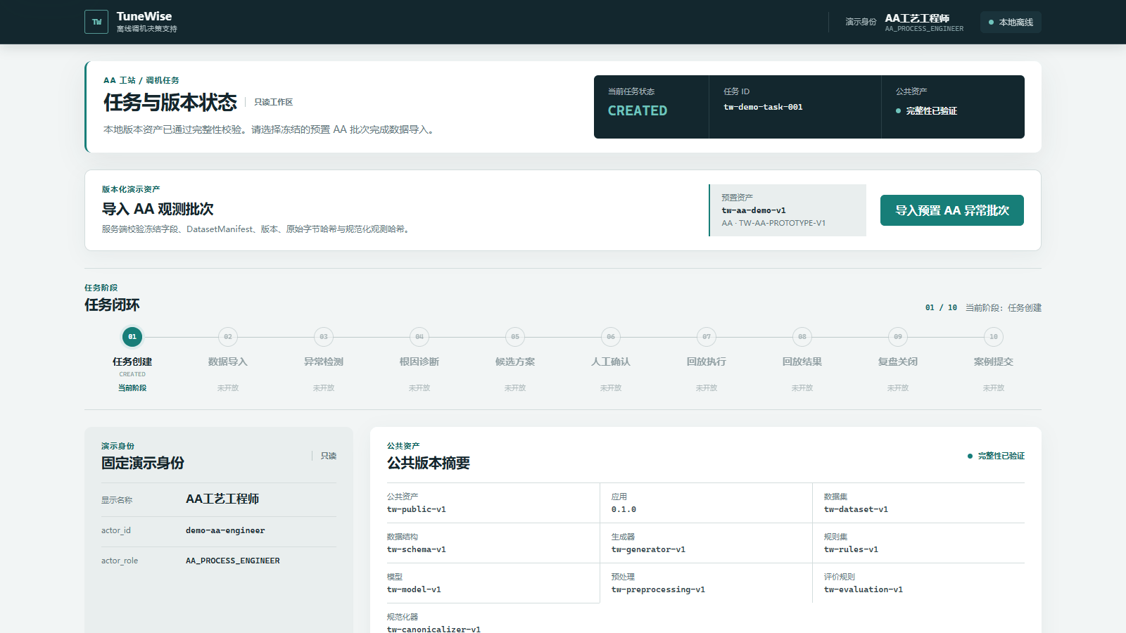Select stage 05 候选方案 step circle

pyautogui.click(x=515, y=337)
